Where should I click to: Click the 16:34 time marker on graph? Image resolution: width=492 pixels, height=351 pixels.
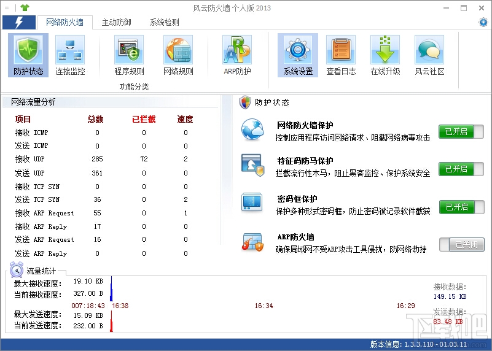pyautogui.click(x=264, y=306)
